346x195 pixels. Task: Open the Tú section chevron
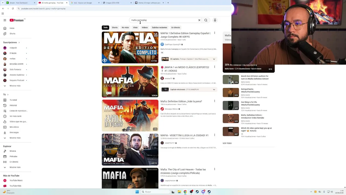8,95
